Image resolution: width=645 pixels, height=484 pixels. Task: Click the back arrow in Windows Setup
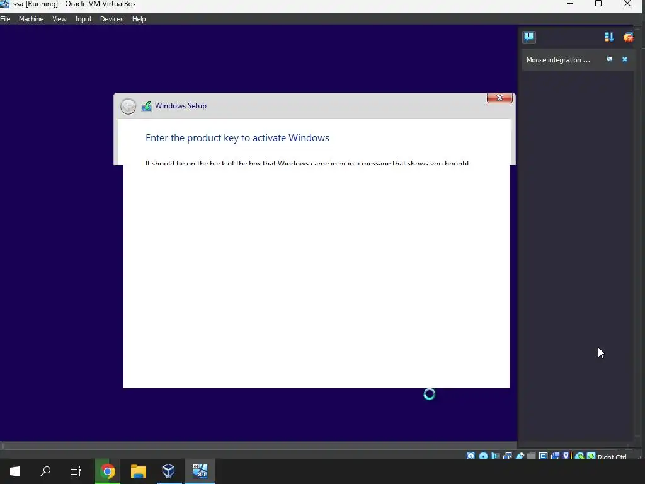click(x=128, y=106)
